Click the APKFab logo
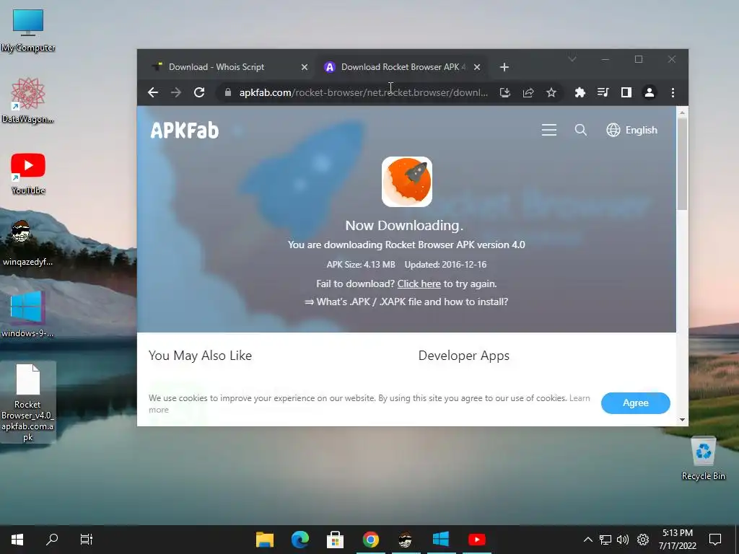The height and width of the screenshot is (554, 739). pos(185,131)
